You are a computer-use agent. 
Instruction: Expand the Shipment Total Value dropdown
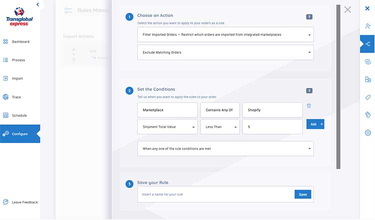(x=167, y=126)
